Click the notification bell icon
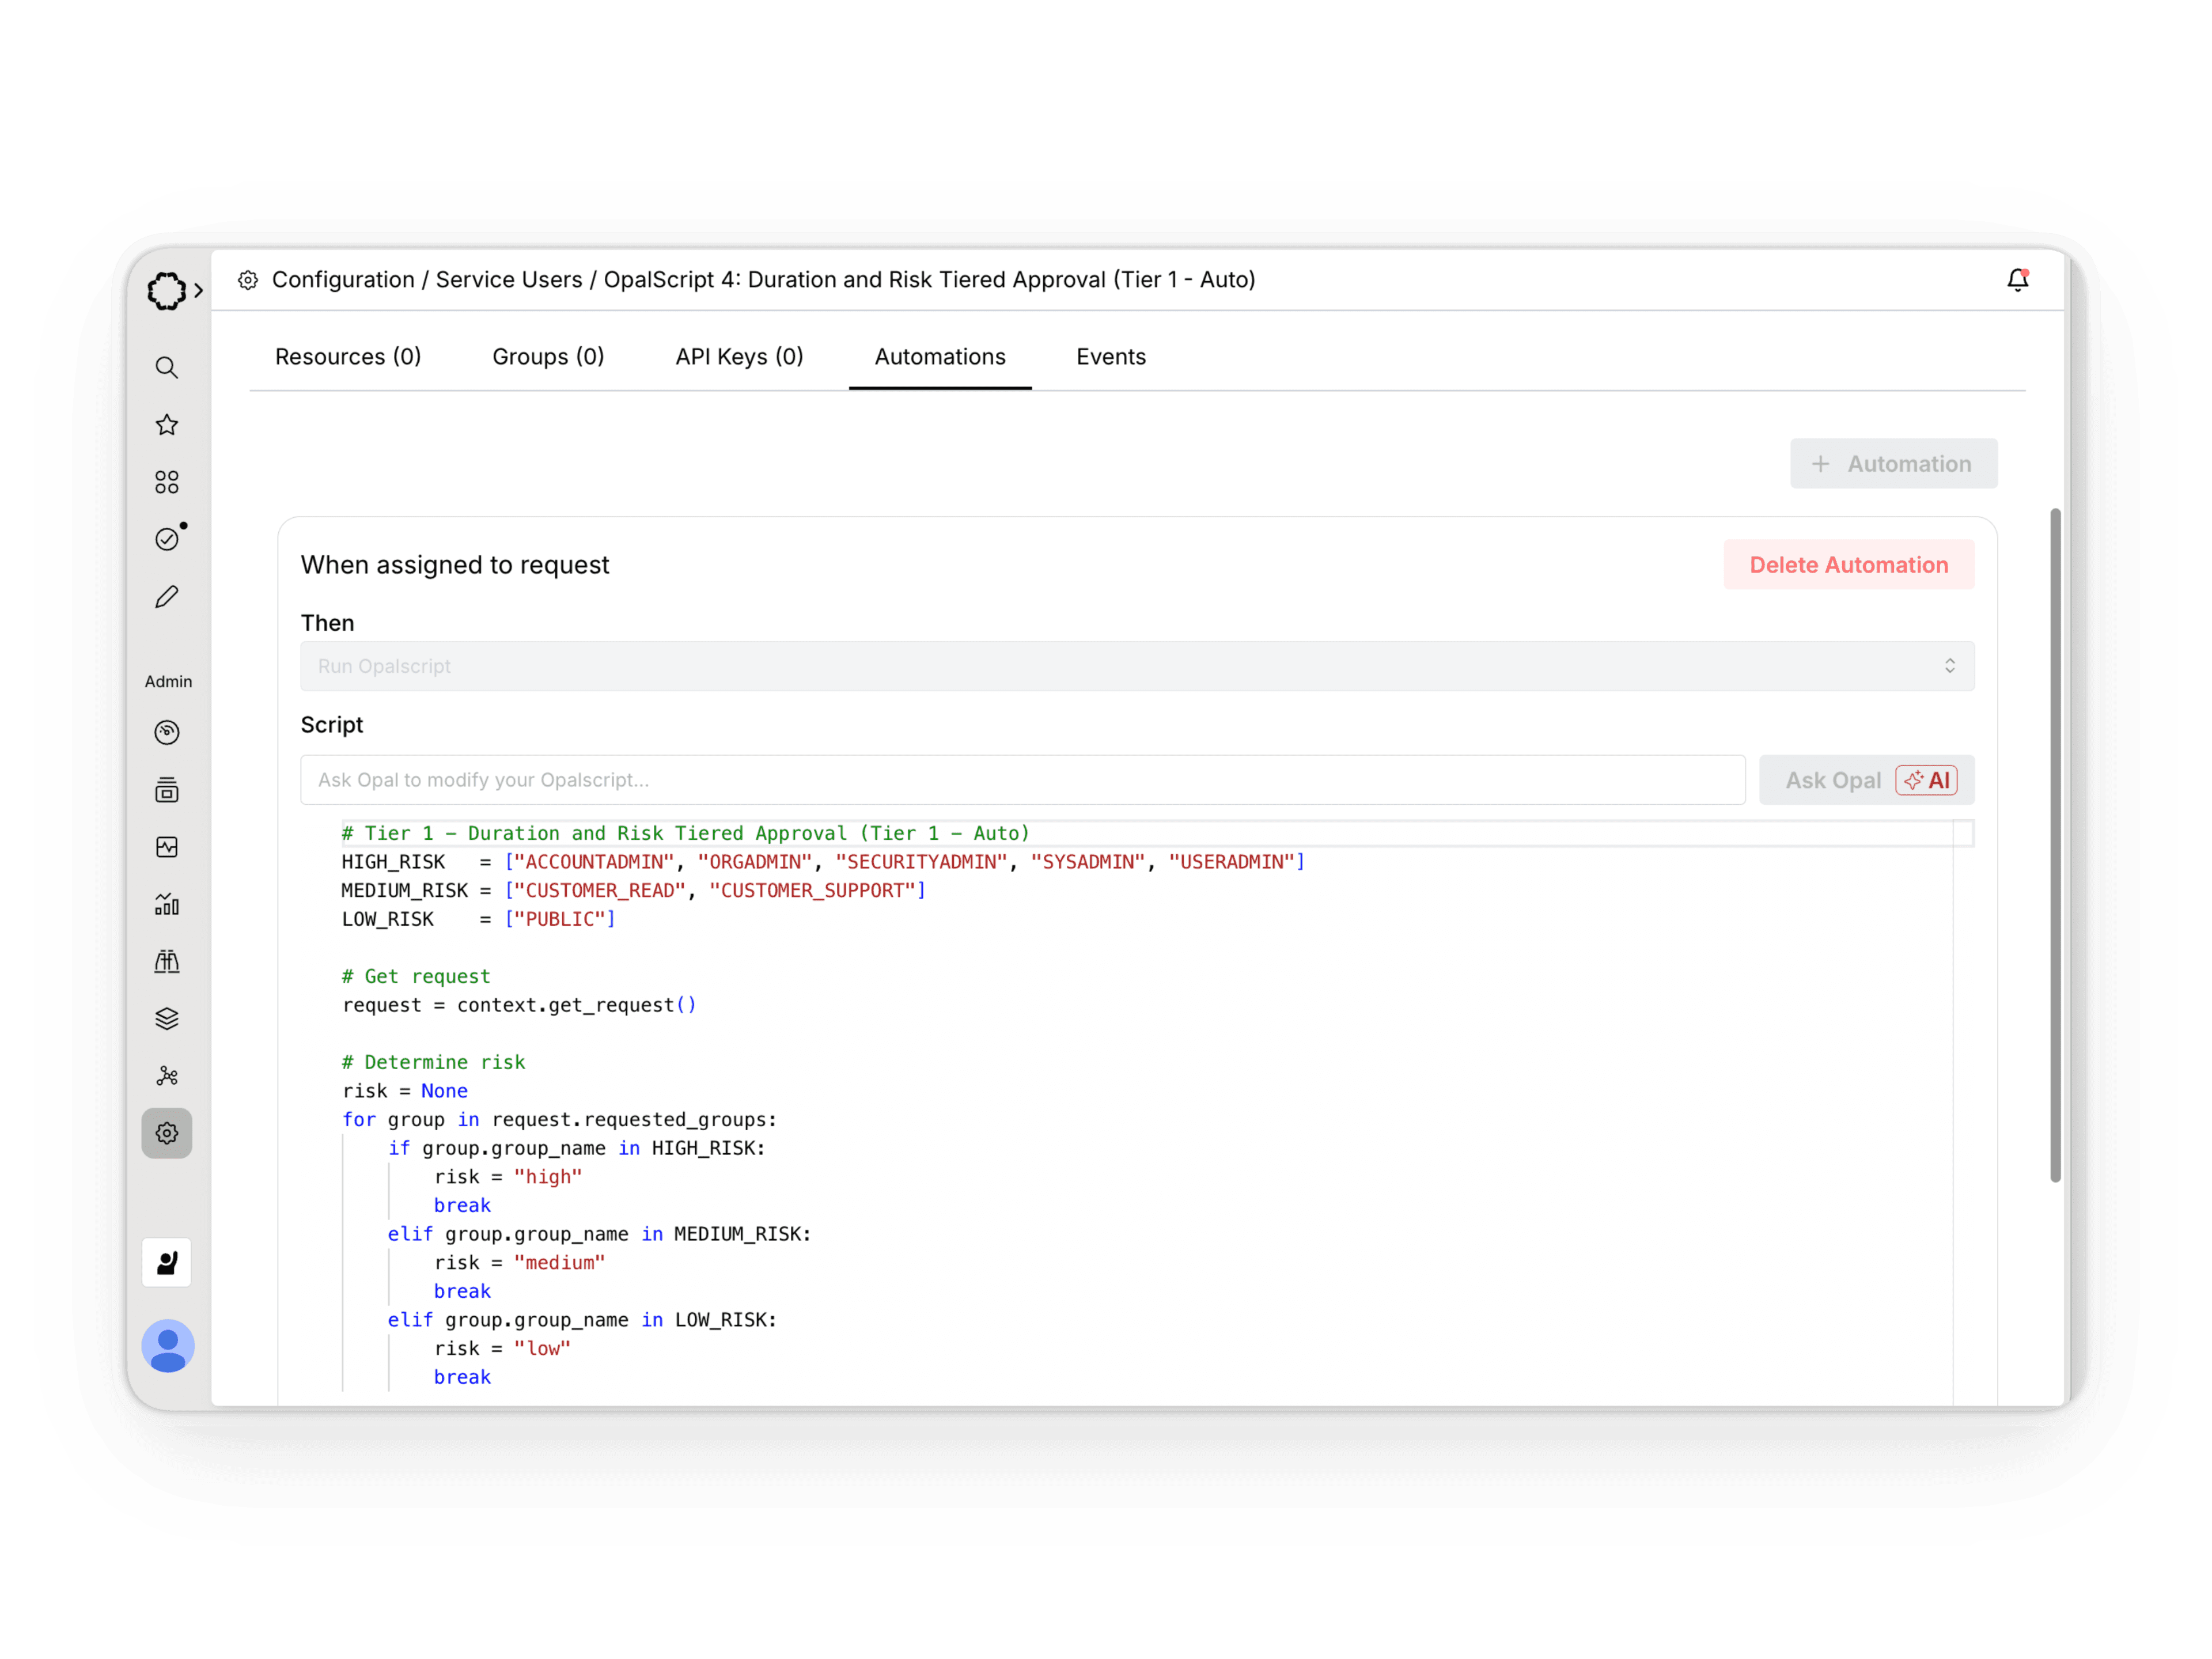This screenshot has height=1659, width=2212. coord(2017,280)
